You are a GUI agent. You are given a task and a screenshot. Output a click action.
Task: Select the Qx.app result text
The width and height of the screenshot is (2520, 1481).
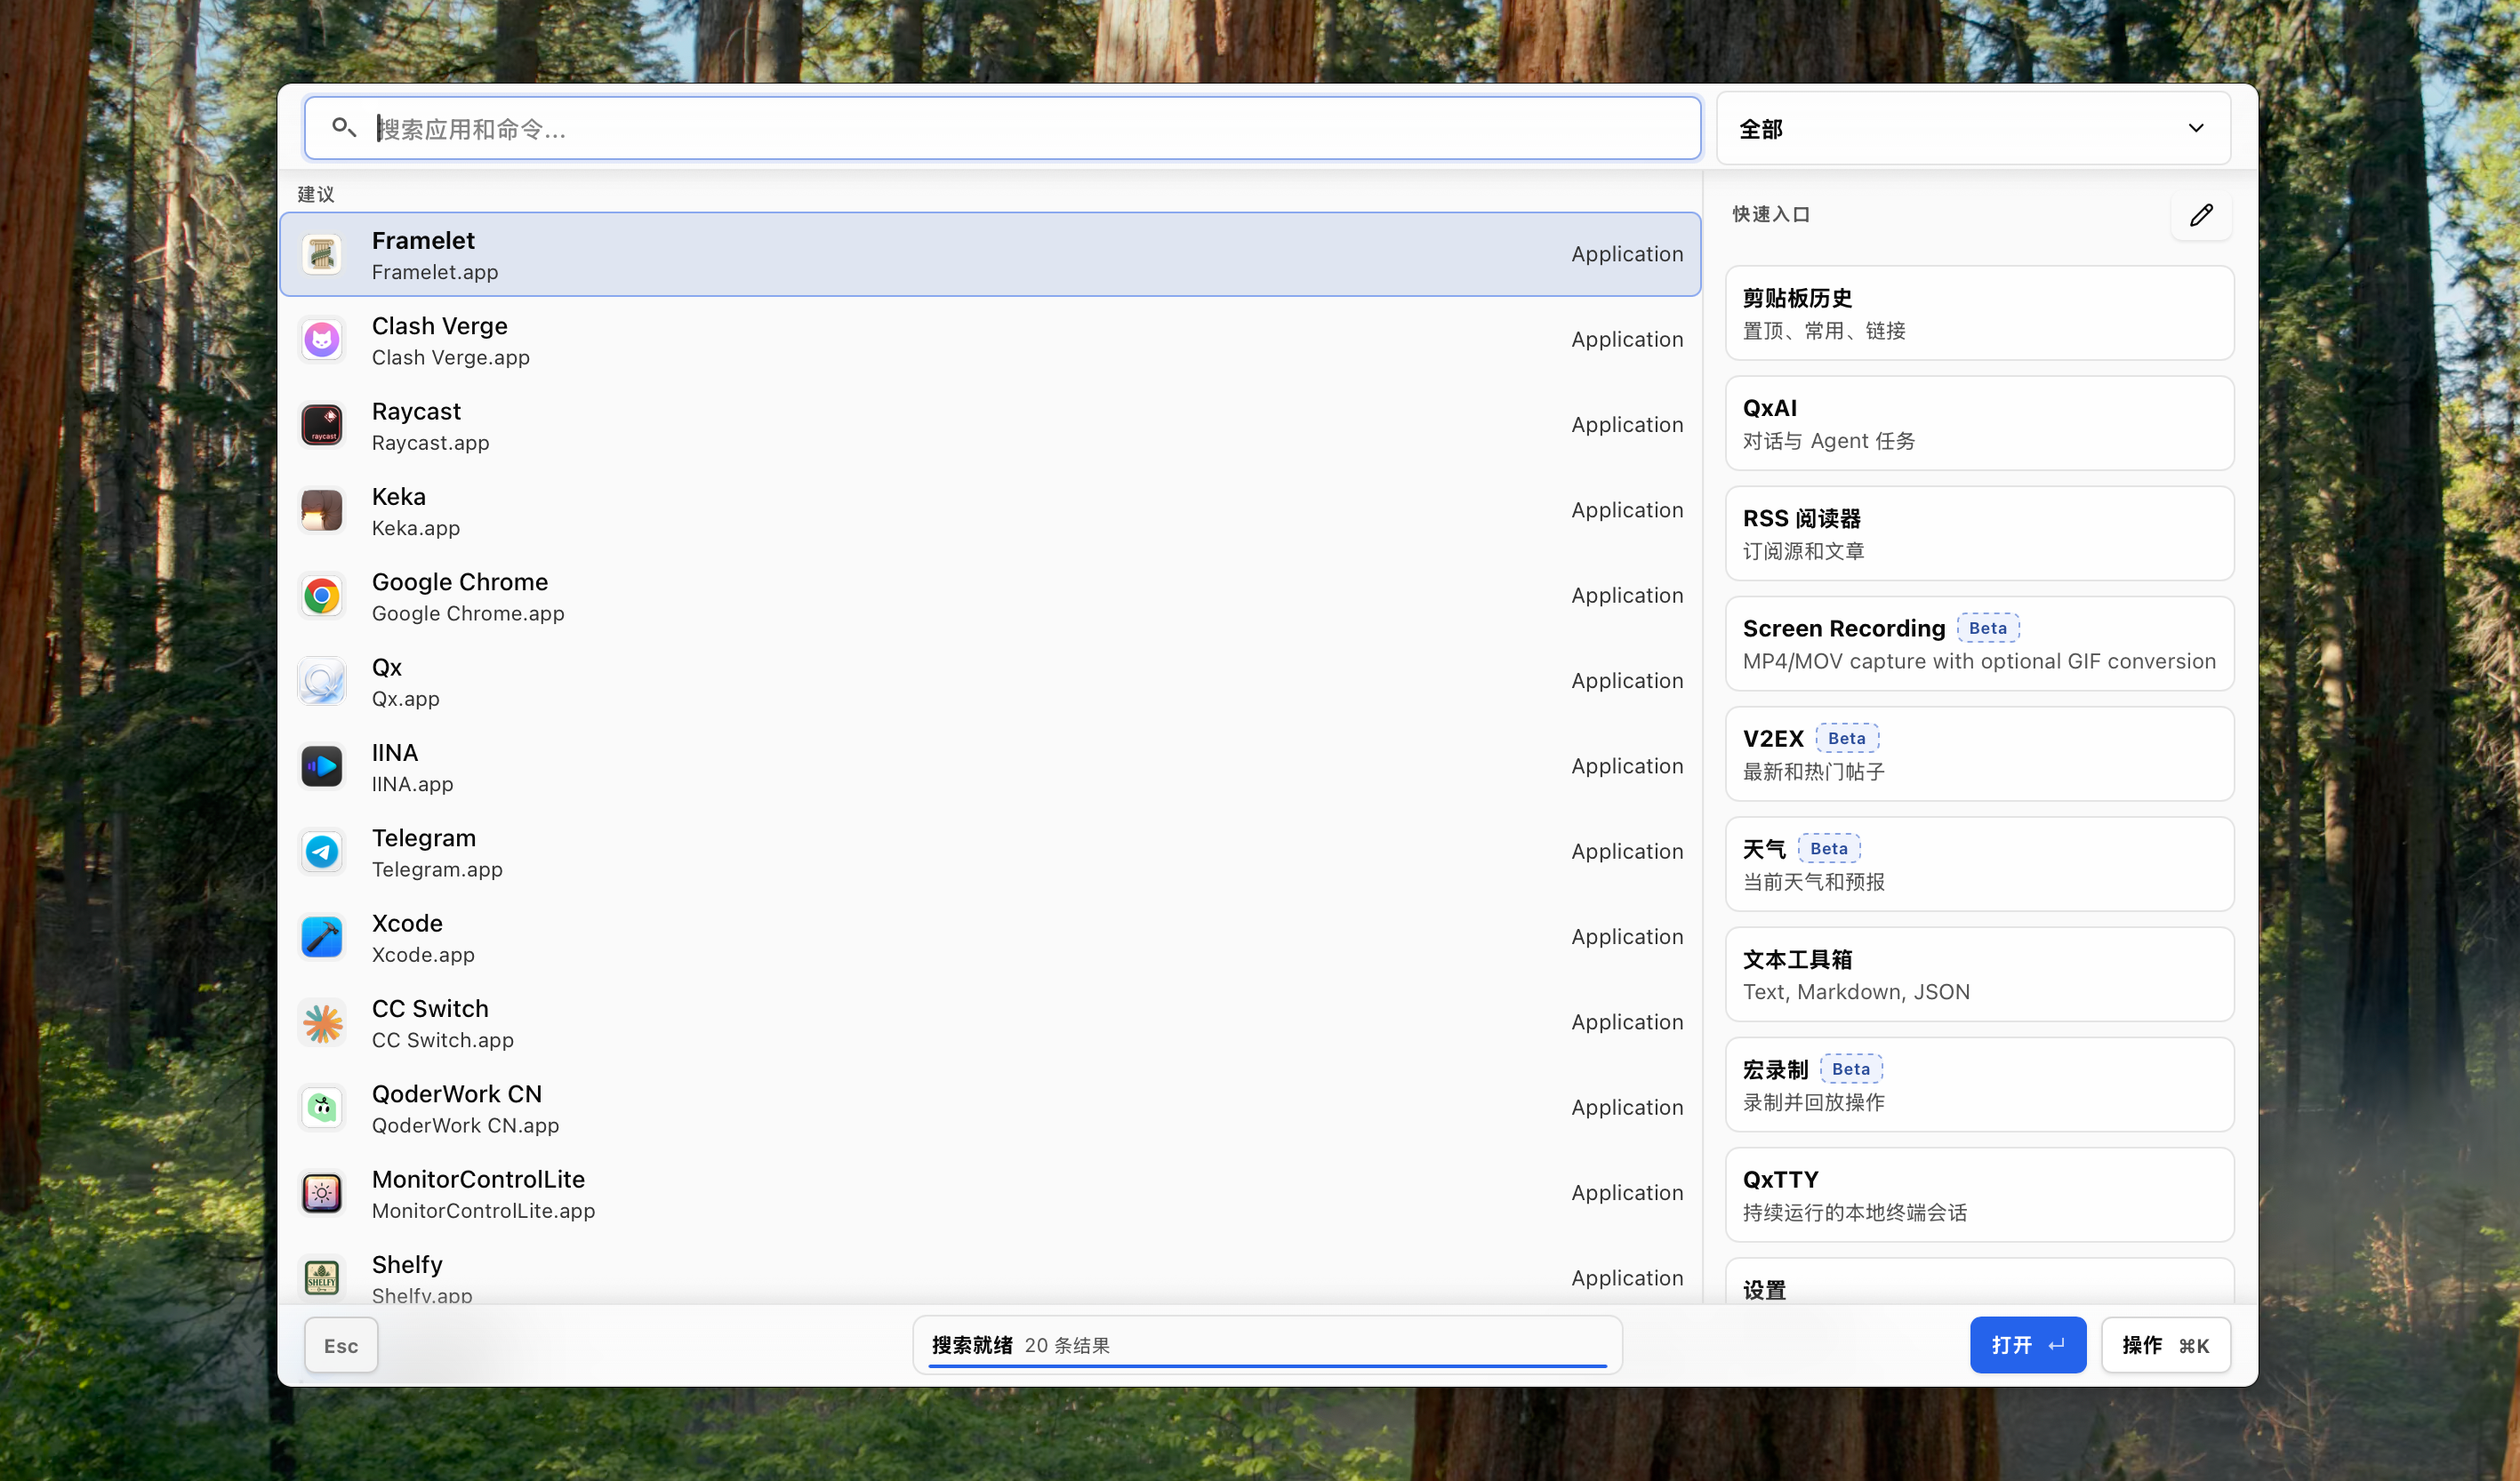[406, 699]
